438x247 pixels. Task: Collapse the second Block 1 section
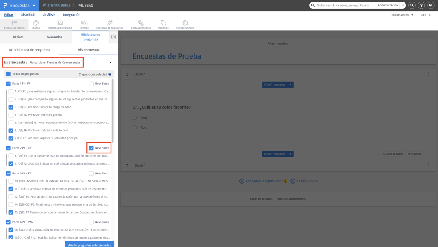127,165
